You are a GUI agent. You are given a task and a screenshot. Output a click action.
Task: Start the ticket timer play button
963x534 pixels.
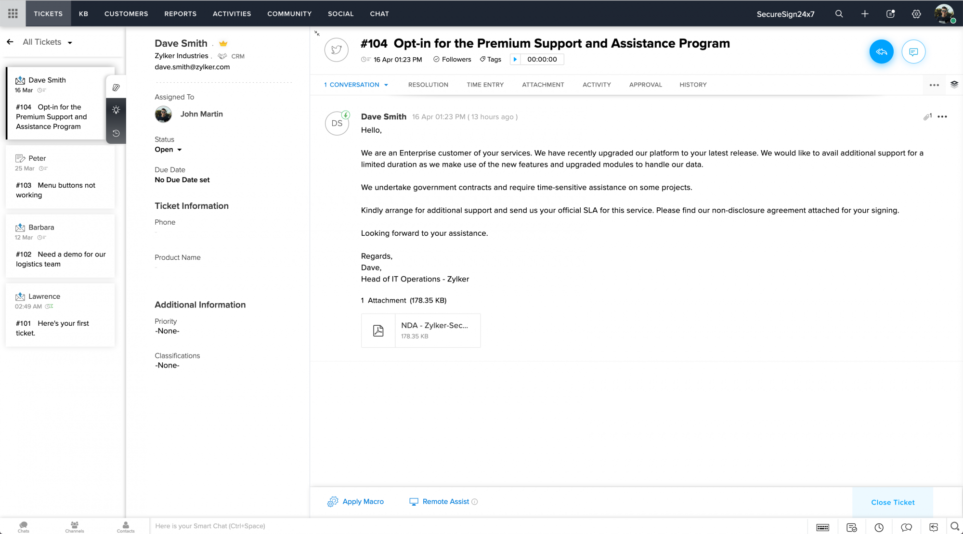click(x=515, y=59)
